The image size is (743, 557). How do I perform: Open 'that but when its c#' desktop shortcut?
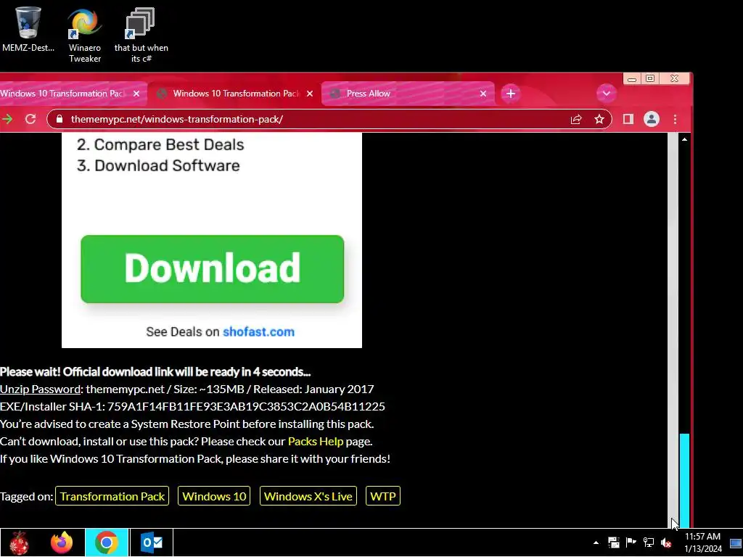tap(141, 35)
